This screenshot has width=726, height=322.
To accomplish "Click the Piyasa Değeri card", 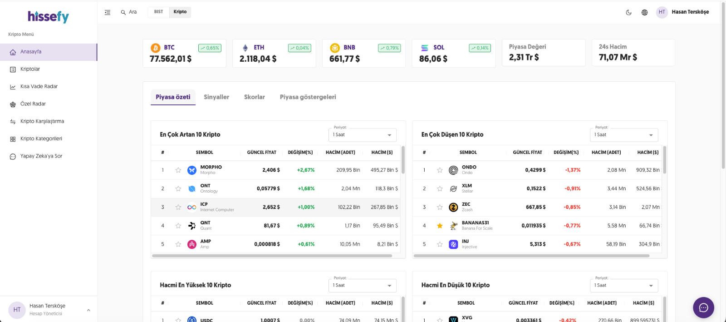I will 544,53.
